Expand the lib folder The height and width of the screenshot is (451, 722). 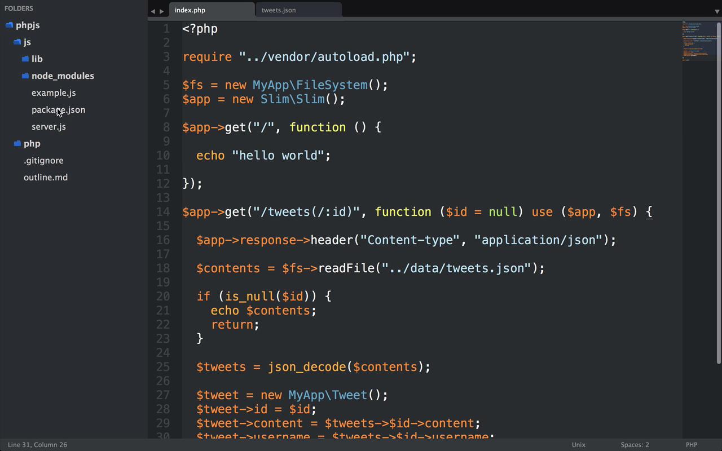pos(37,59)
